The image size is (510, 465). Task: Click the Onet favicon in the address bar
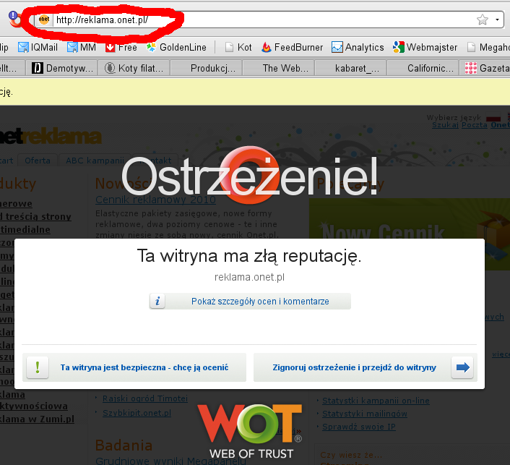pos(44,20)
